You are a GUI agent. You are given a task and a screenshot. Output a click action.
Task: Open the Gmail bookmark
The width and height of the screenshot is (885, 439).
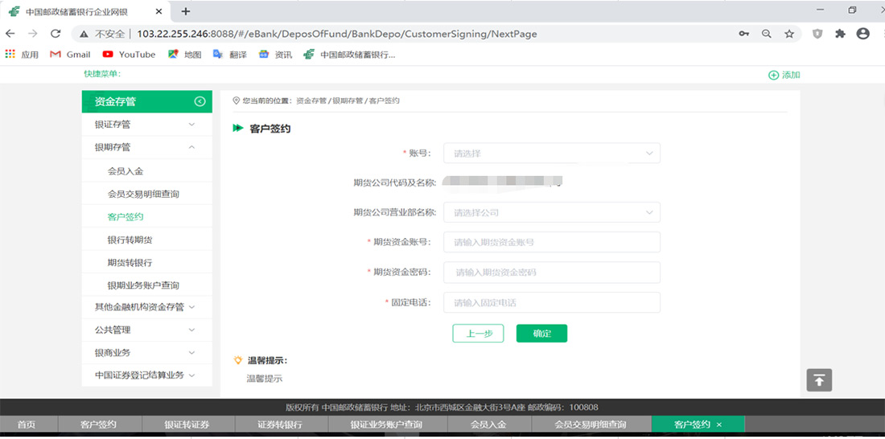(x=70, y=55)
